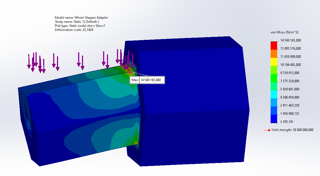320x176 pixels.
Task: Select legend value 1 456 880,125
Action: pyautogui.click(x=290, y=114)
